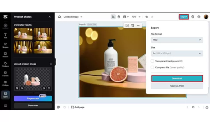Image resolution: width=210 pixels, height=122 pixels.
Task: Go to the next page arrow
Action: 199,107
